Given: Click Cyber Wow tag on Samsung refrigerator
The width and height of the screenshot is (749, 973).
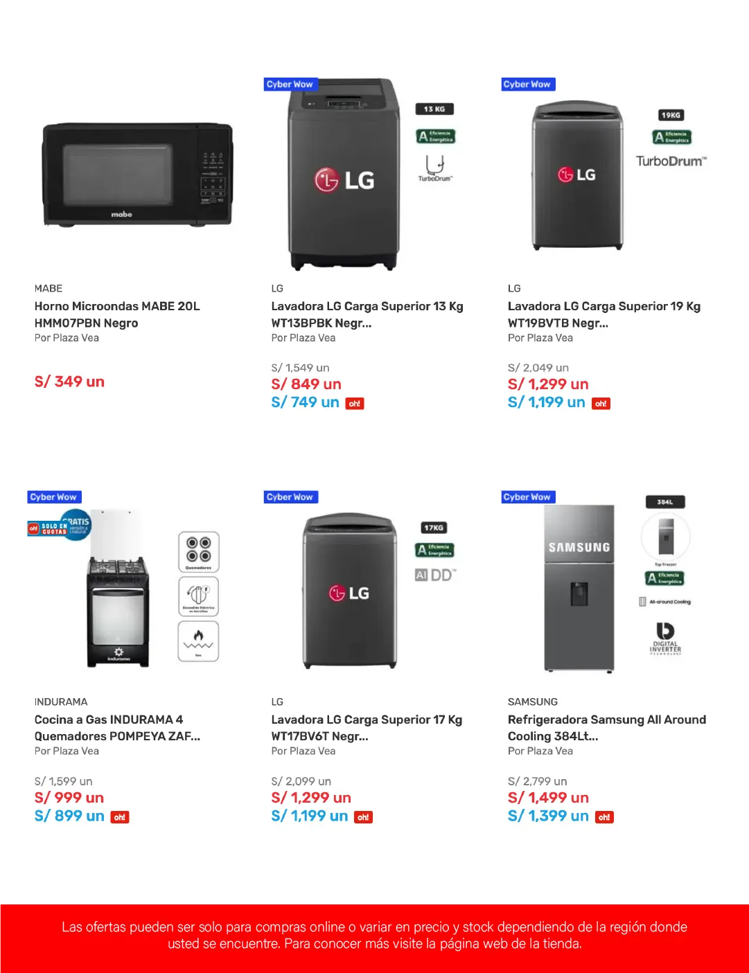Looking at the screenshot, I should (x=527, y=497).
